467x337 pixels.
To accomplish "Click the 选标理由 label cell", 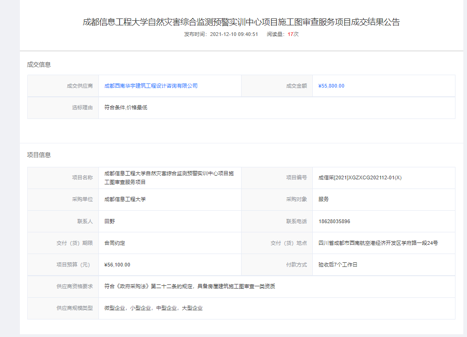I will 63,107.
